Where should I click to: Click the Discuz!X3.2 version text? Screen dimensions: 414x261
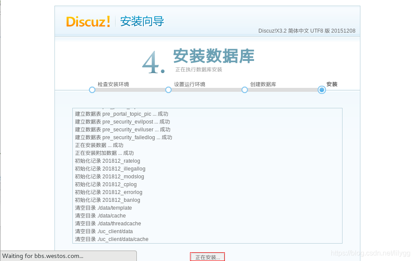point(307,31)
